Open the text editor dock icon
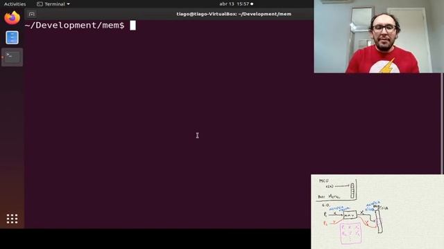 pos(12,37)
